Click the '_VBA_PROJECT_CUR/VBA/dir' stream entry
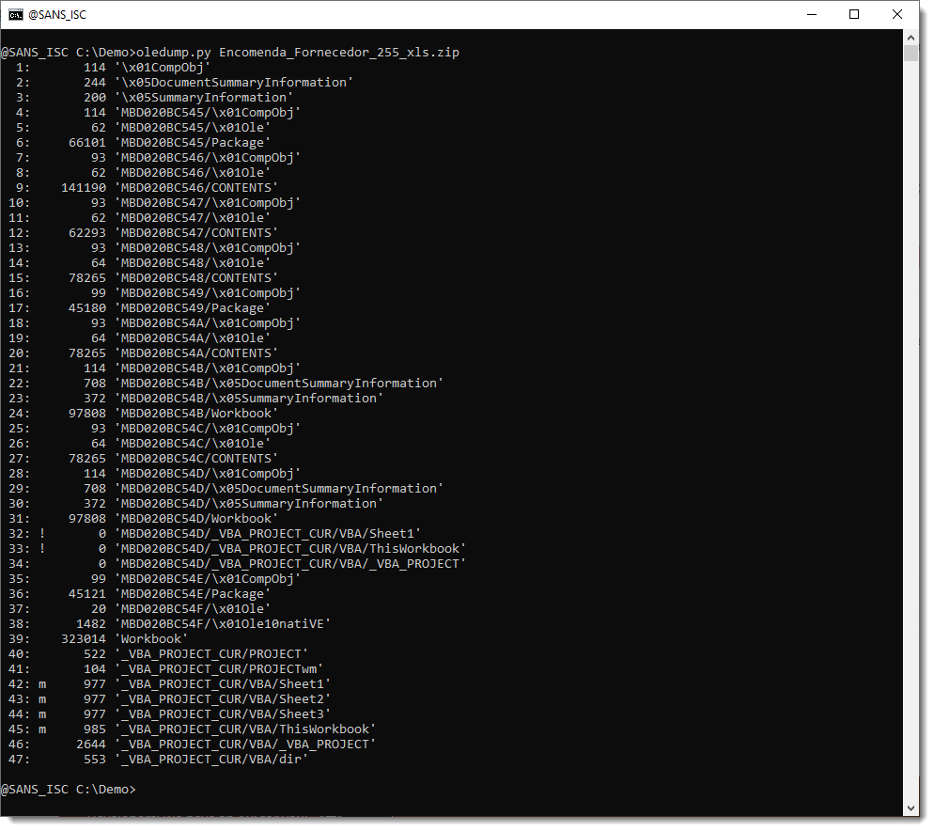 [x=210, y=760]
